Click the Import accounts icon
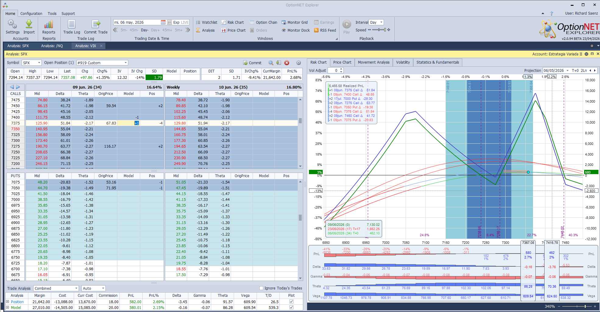 point(29,27)
